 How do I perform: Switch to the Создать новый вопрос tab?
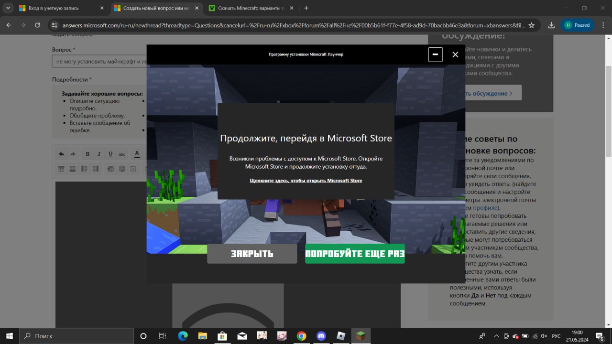click(x=156, y=8)
